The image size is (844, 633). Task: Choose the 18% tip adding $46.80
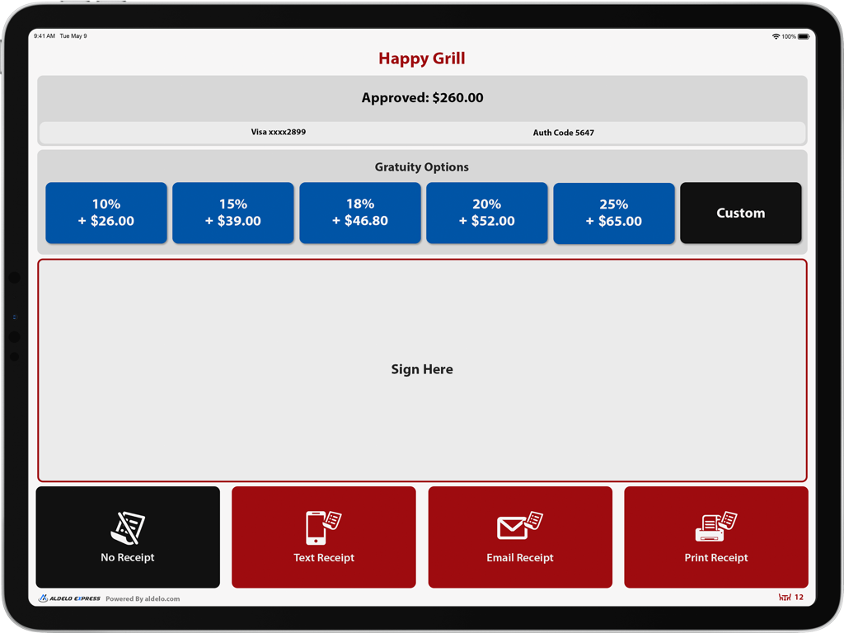(359, 213)
